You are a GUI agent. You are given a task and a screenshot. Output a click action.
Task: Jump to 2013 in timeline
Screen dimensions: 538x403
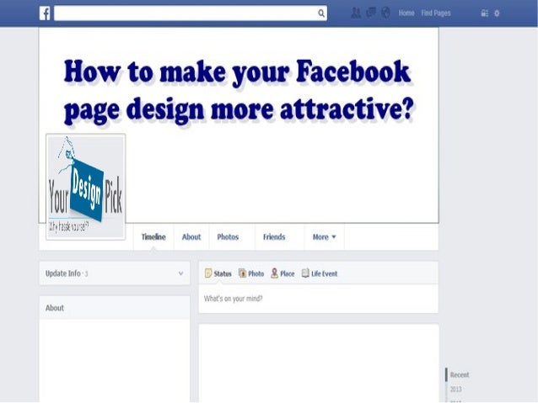click(455, 390)
